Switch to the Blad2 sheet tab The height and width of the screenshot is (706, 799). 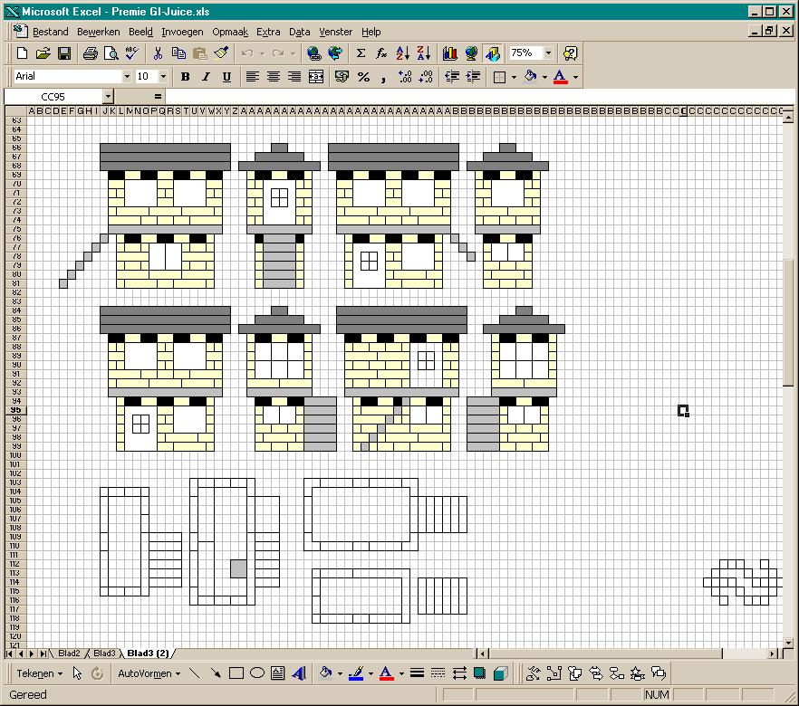click(x=69, y=654)
